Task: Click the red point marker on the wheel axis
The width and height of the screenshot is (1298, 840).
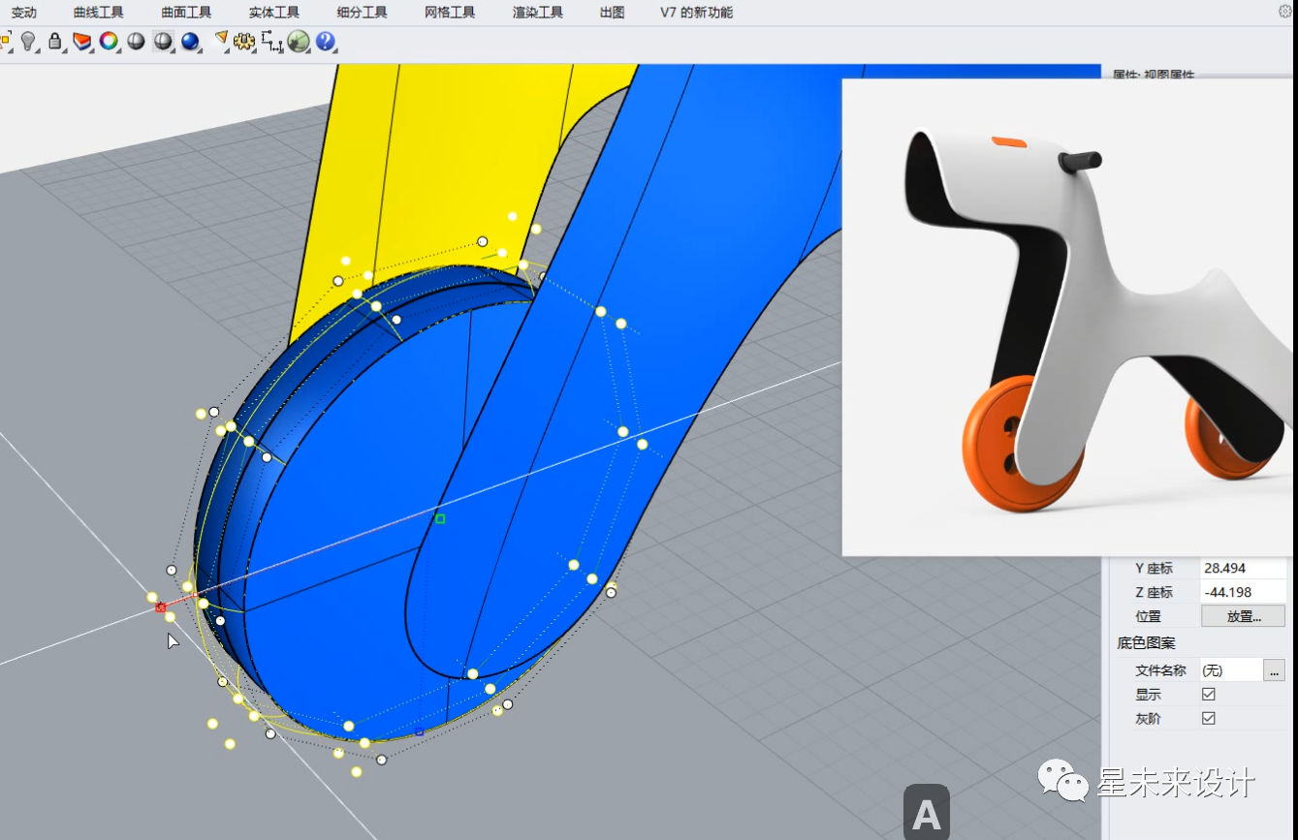Action: tap(160, 607)
